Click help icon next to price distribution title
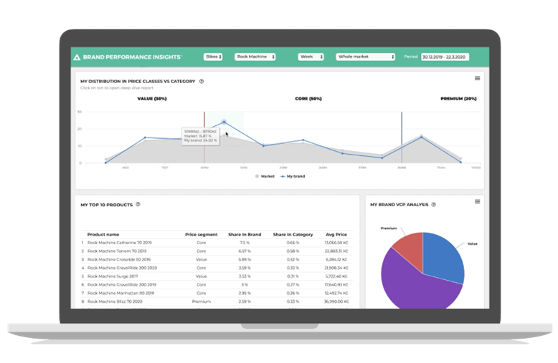 [x=202, y=82]
